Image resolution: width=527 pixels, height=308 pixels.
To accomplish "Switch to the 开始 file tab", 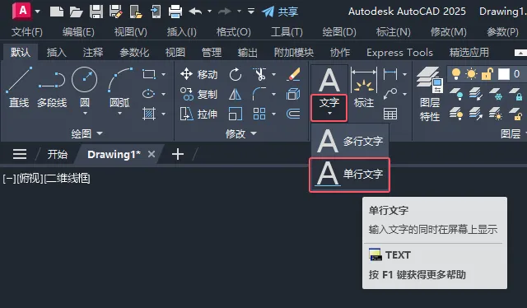I will tap(58, 154).
